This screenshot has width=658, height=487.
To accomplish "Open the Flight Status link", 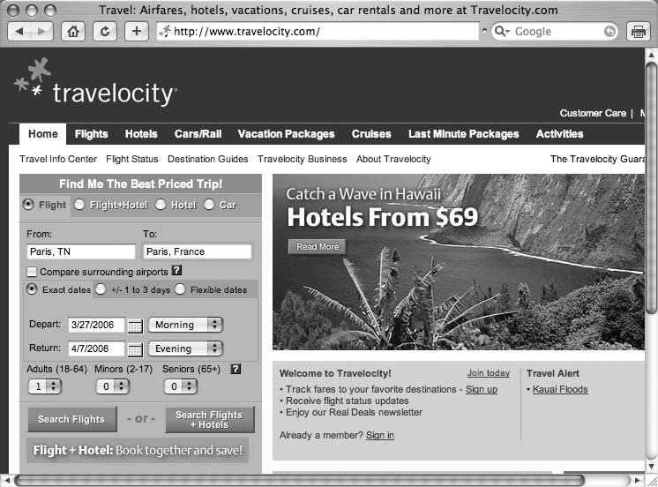I will coord(131,159).
